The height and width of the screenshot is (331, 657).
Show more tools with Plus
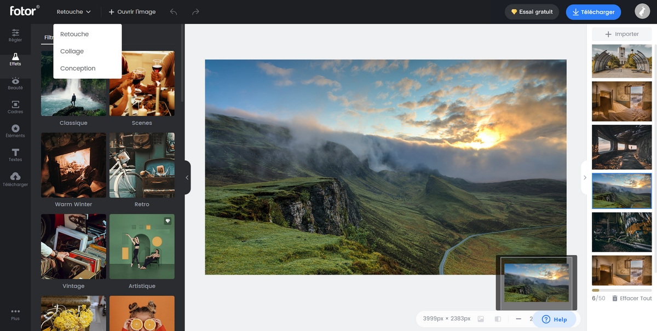pyautogui.click(x=15, y=314)
